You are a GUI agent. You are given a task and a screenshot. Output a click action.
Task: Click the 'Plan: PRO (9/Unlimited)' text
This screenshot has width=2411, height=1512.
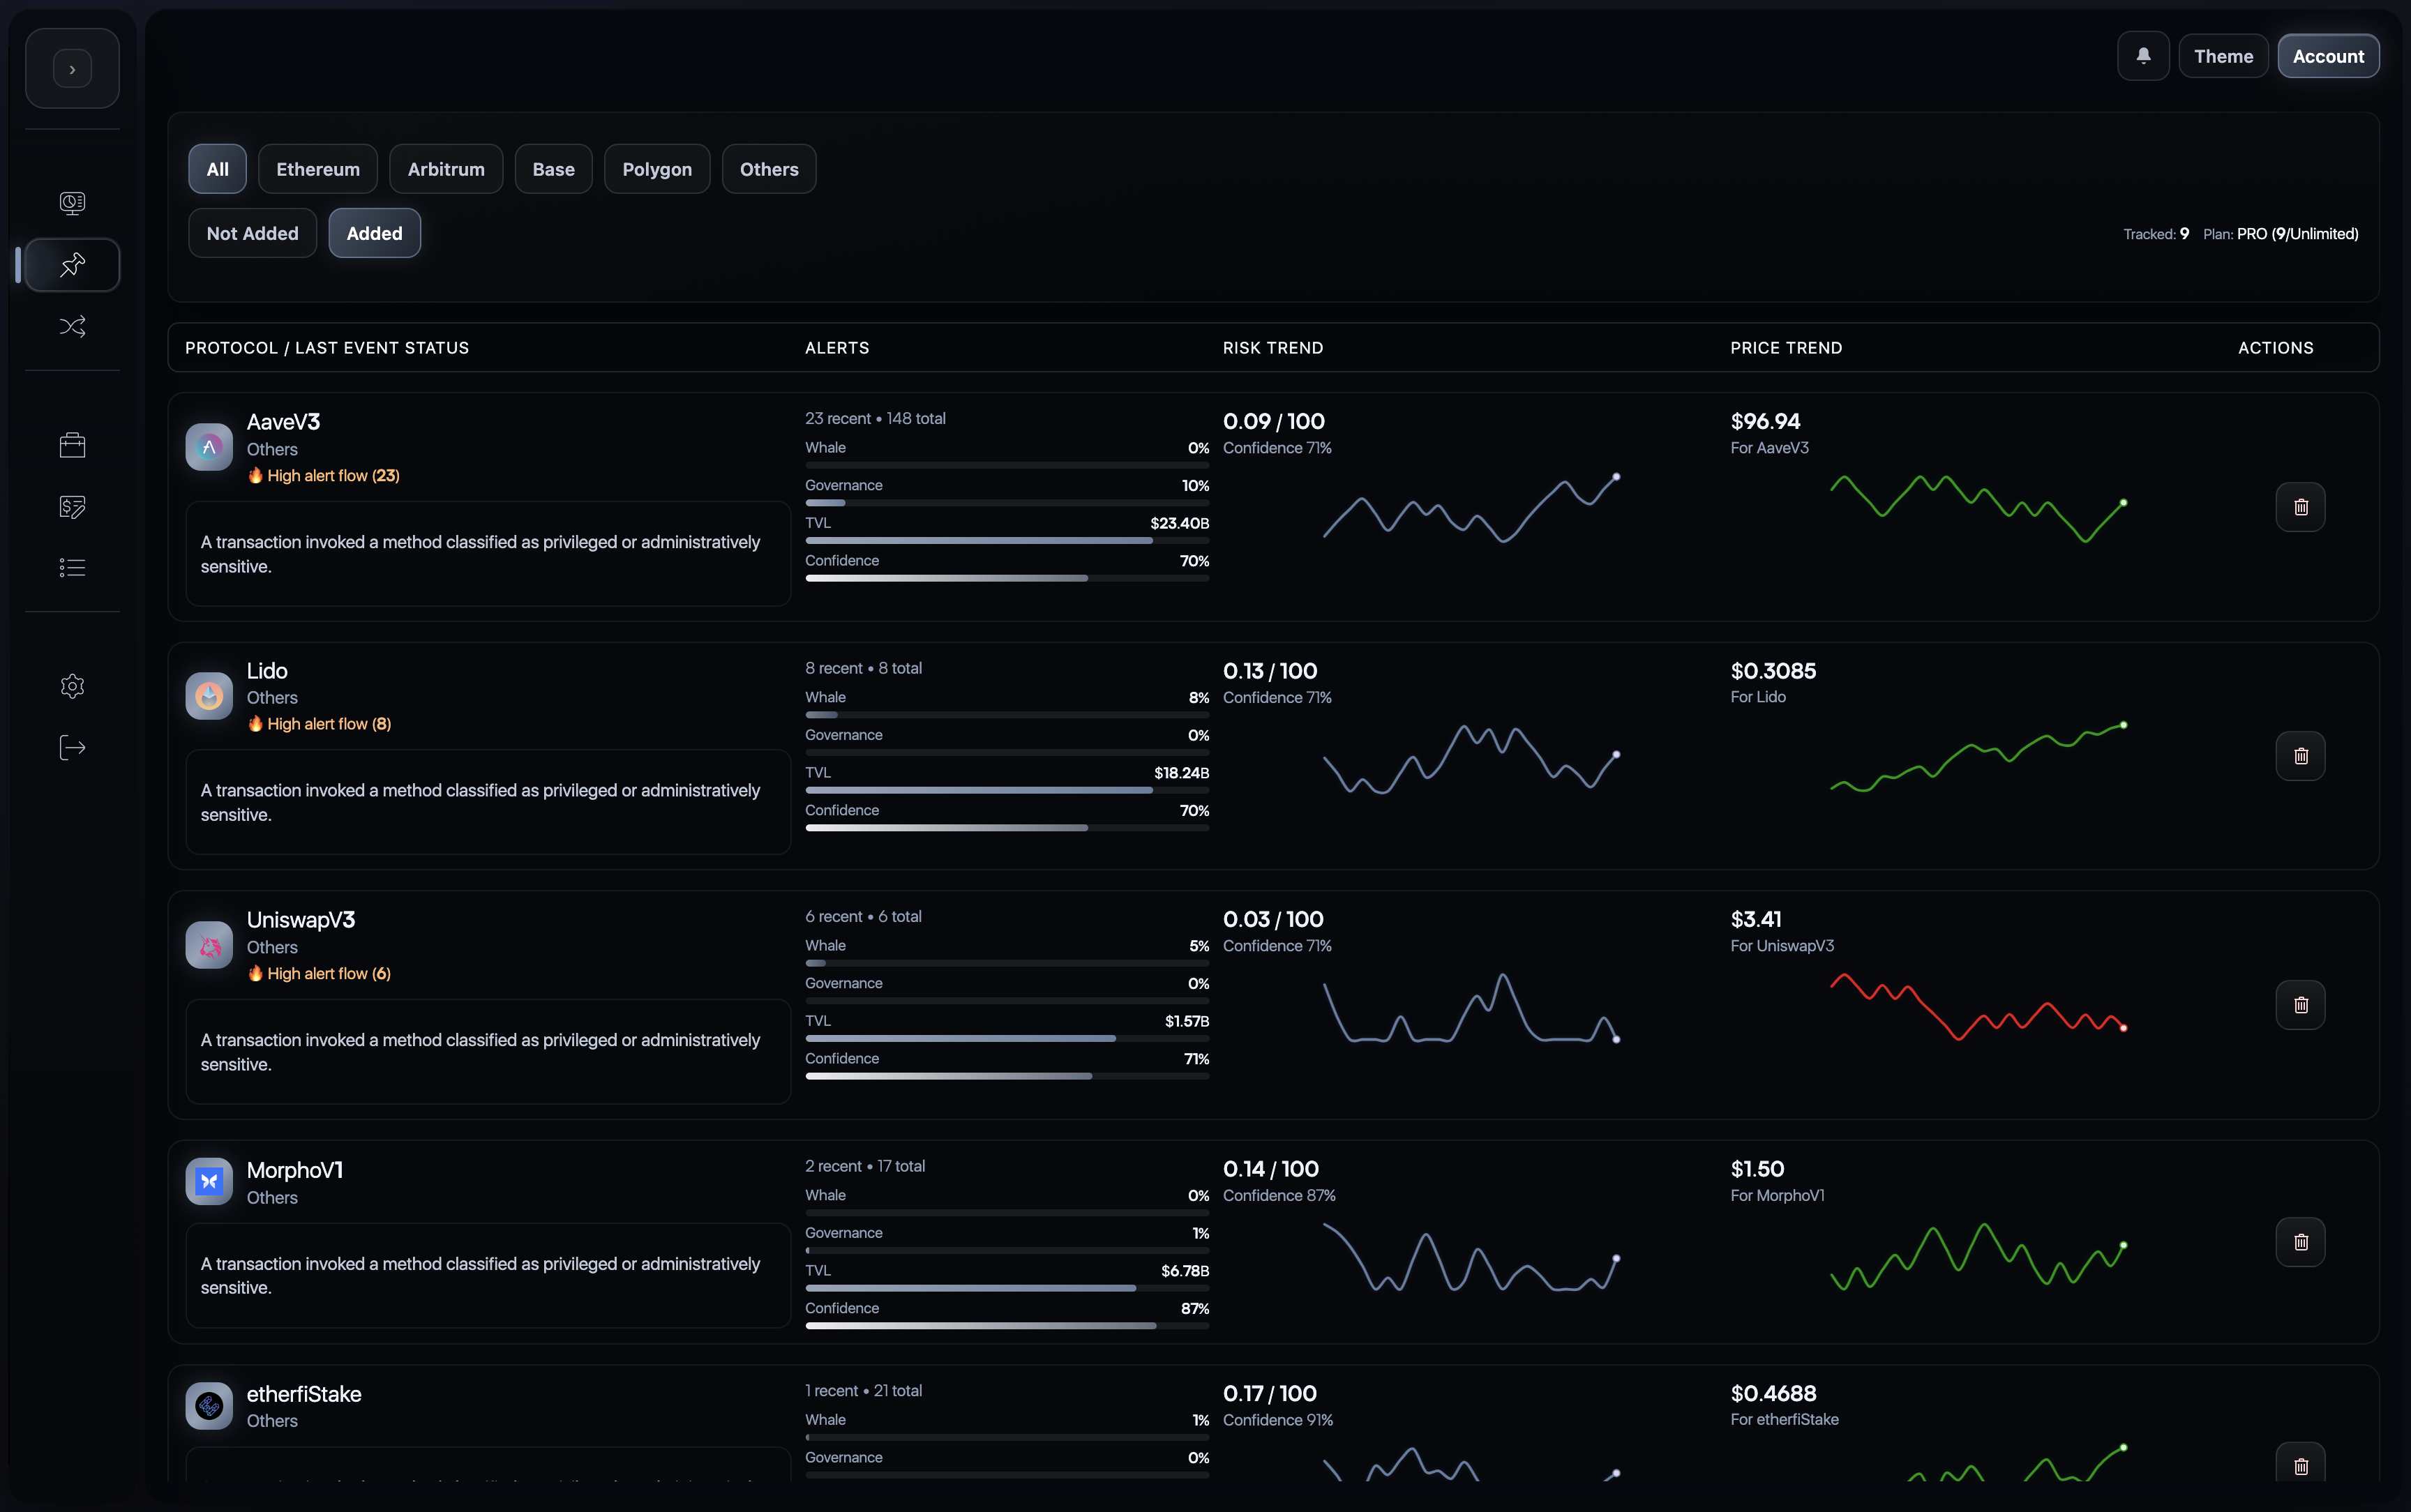click(2280, 234)
